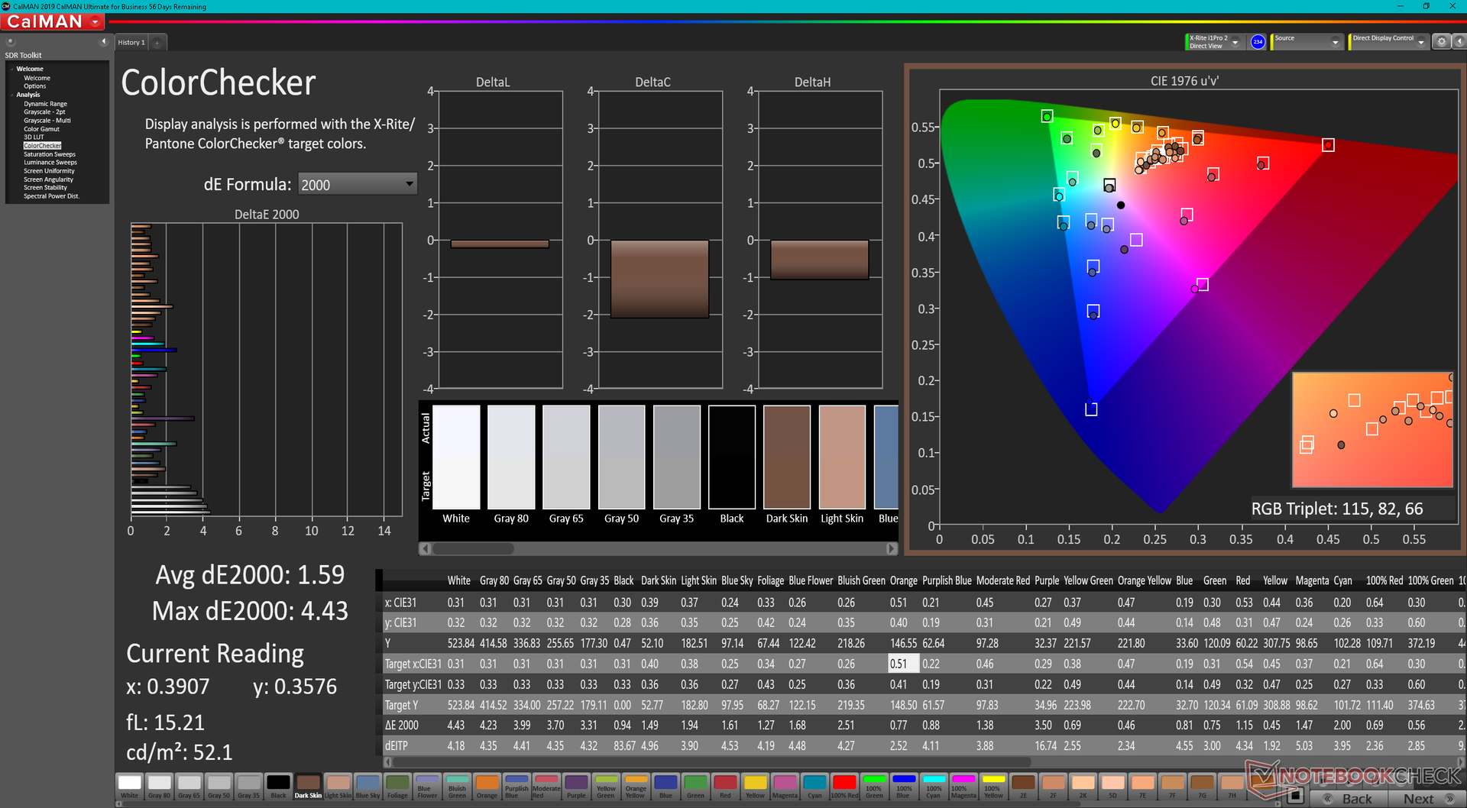Screen dimensions: 1467x808
Task: Select Saturation Sweeps in the Analysis tree
Action: tap(50, 154)
